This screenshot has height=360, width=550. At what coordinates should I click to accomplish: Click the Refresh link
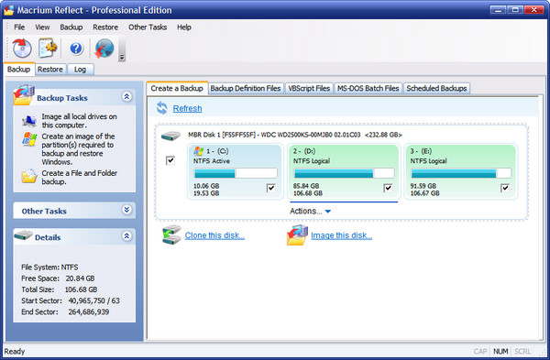pyautogui.click(x=187, y=108)
